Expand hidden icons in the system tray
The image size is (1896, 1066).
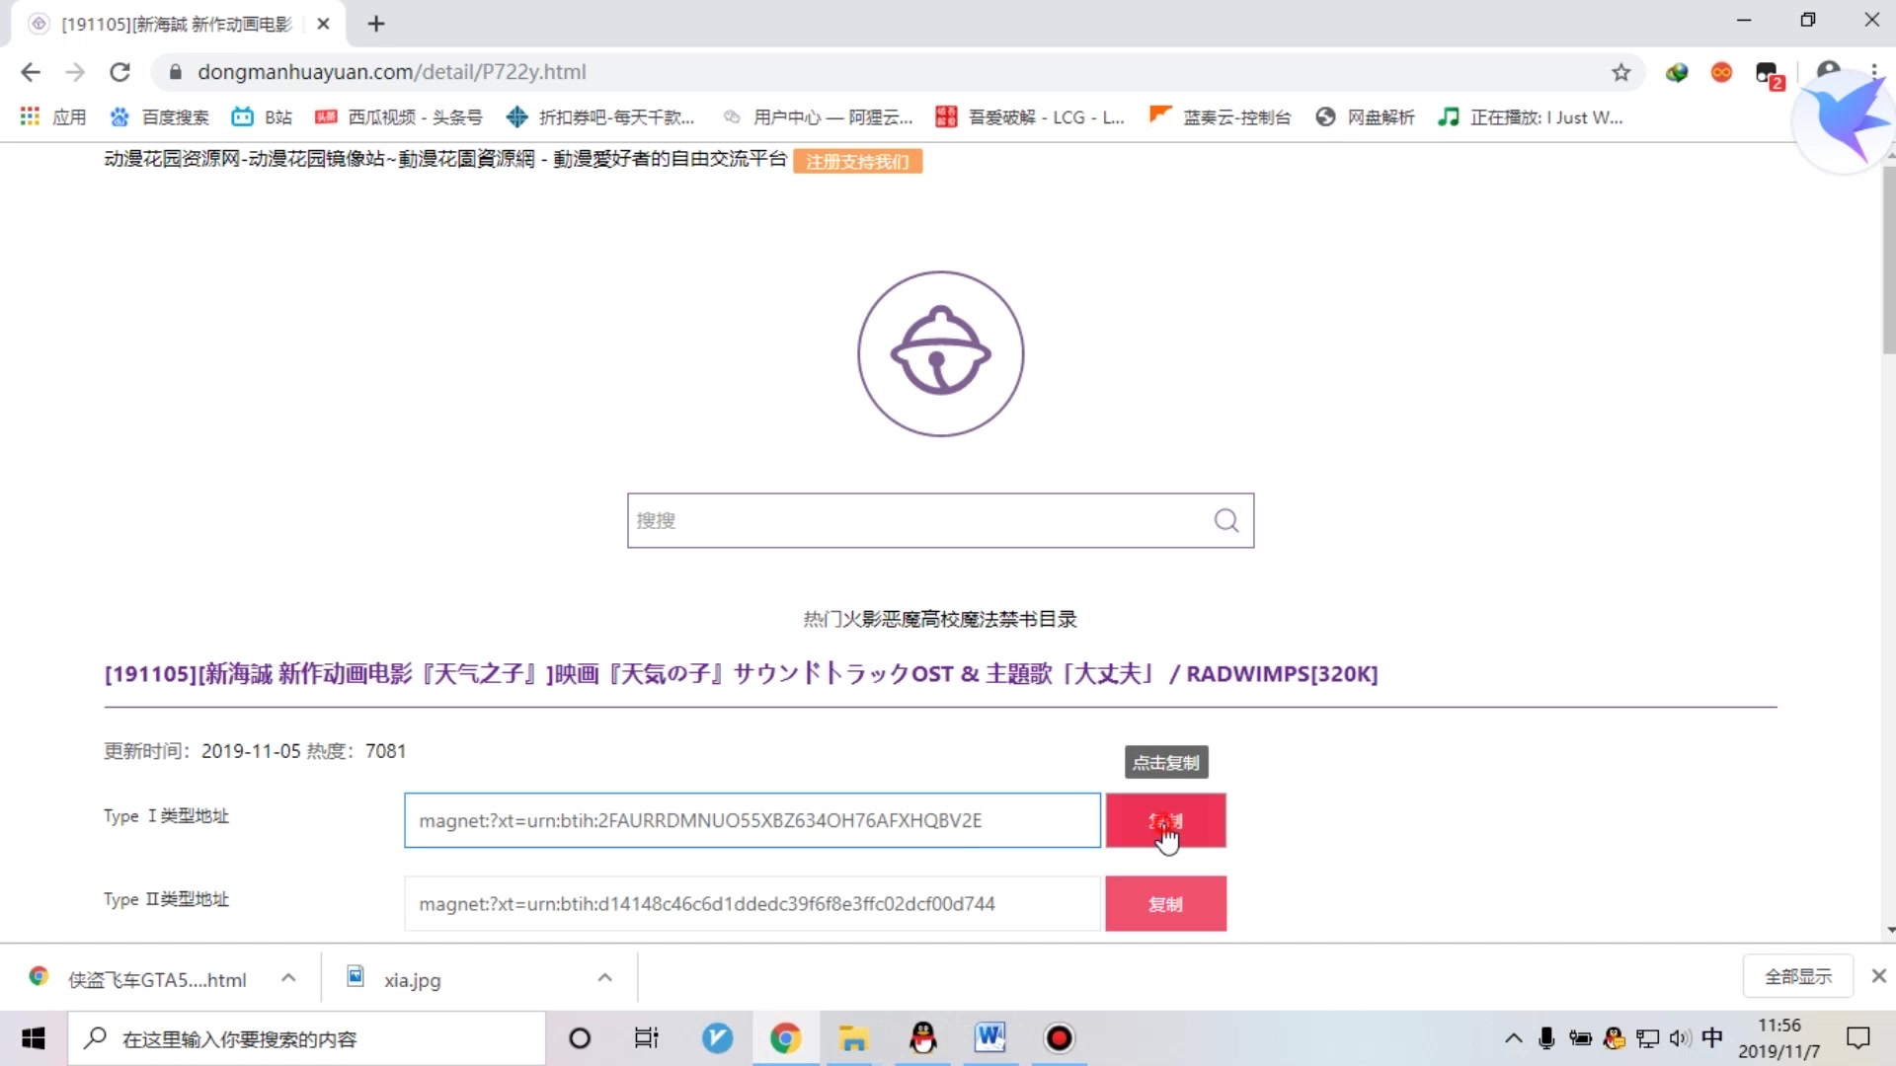tap(1513, 1037)
